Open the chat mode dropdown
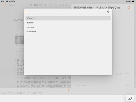This screenshot has height=102, width=136. coord(127,74)
